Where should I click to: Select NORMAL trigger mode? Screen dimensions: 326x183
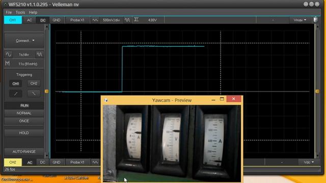point(24,113)
